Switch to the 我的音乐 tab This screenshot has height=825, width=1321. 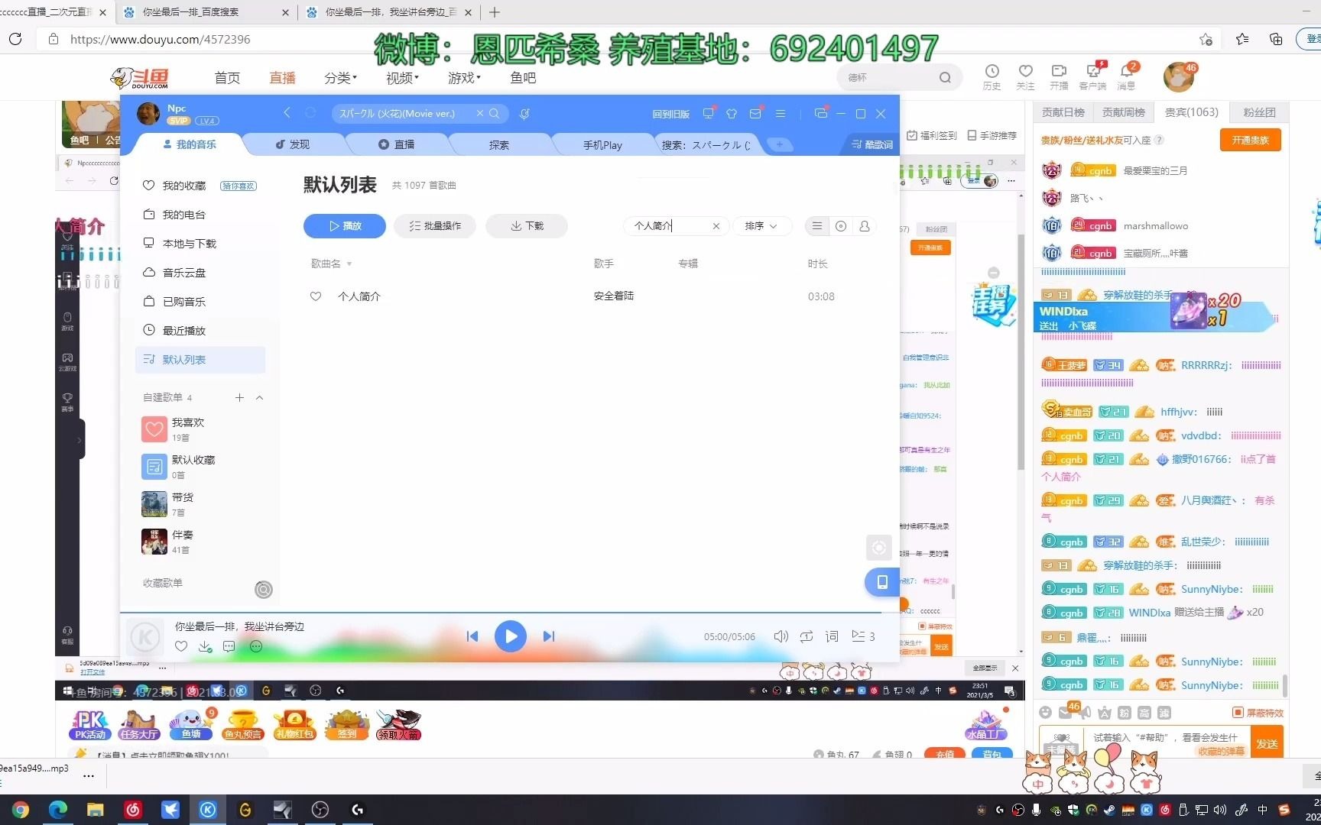click(x=190, y=144)
